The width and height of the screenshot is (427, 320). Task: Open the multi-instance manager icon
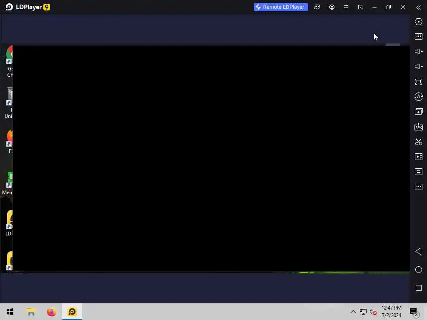(x=419, y=112)
